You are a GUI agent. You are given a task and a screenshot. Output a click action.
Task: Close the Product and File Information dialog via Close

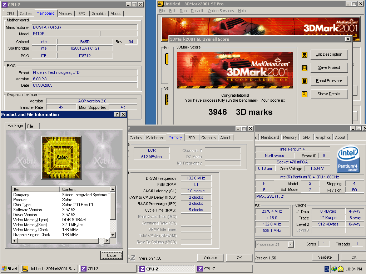click(x=112, y=255)
